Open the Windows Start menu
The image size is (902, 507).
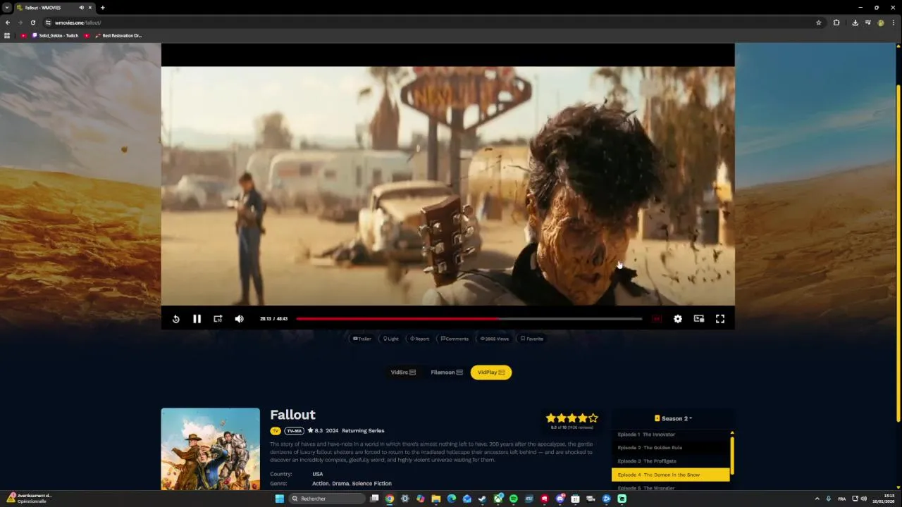click(279, 499)
